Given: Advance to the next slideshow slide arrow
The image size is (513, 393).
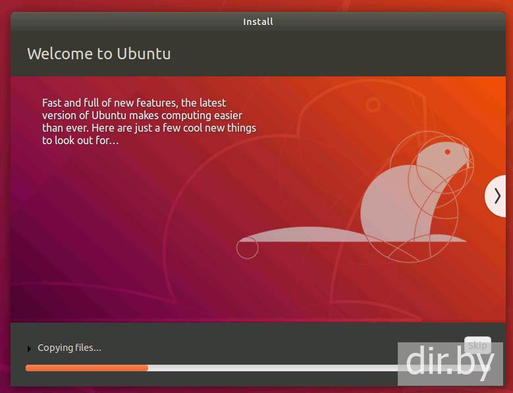Looking at the screenshot, I should 496,196.
